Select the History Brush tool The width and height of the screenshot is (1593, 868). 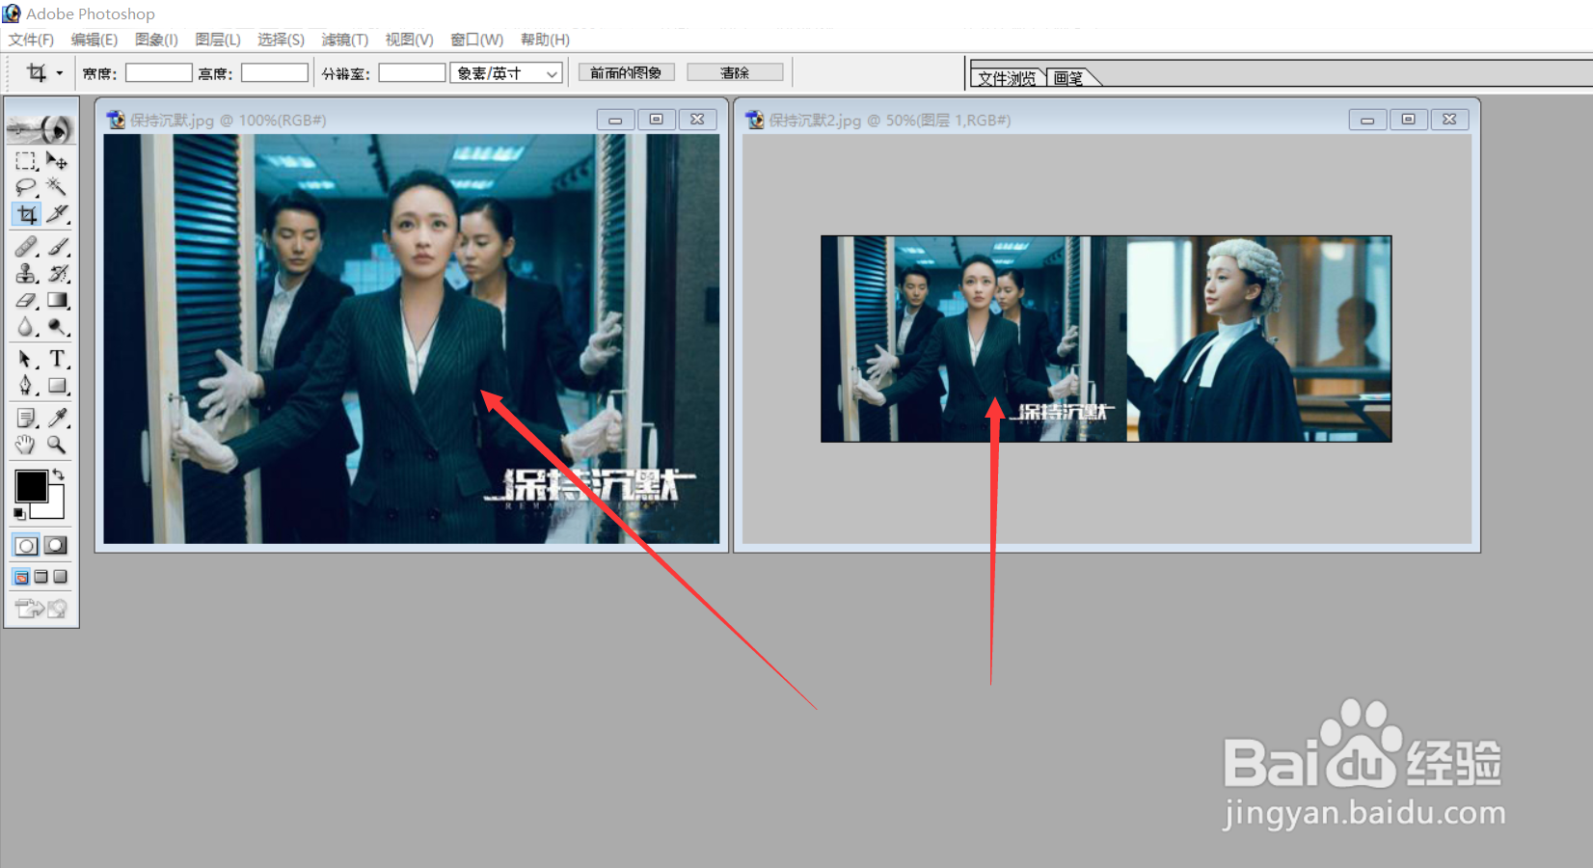click(57, 274)
